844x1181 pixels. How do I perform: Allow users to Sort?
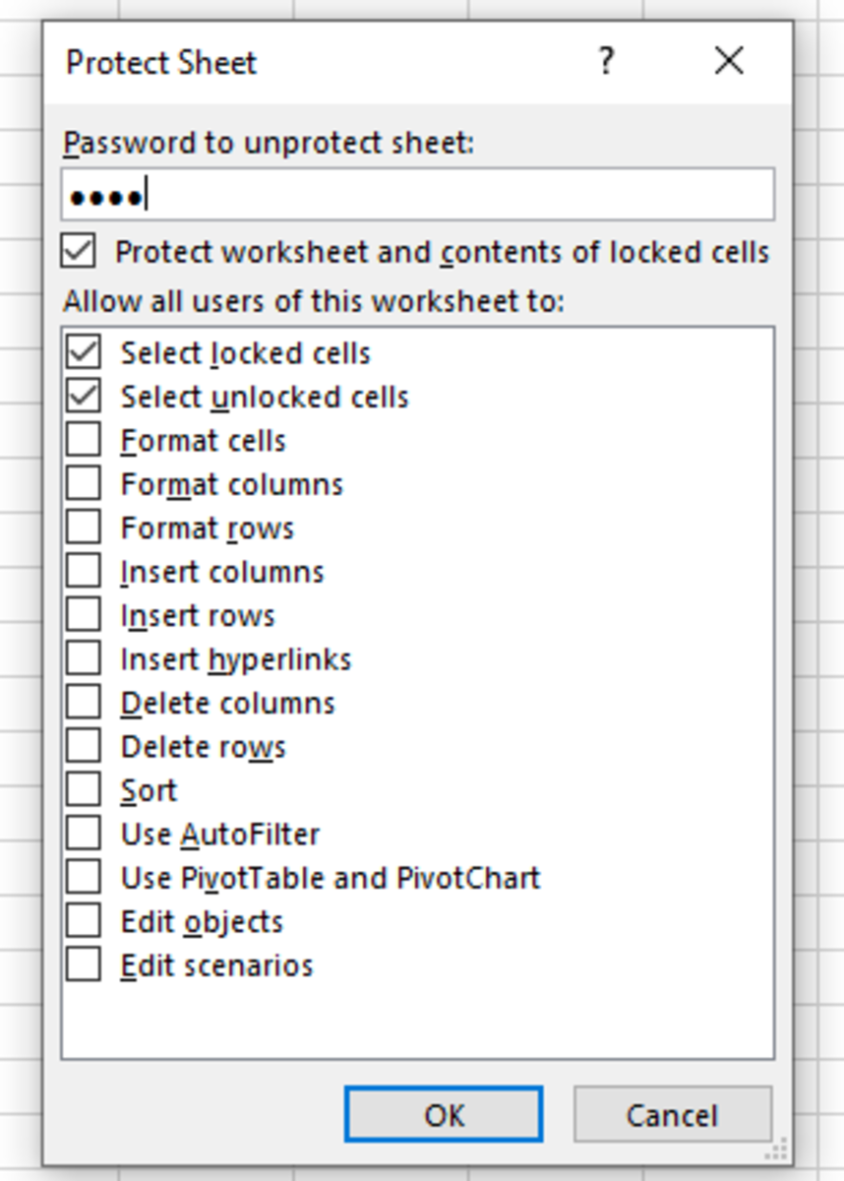click(x=84, y=790)
